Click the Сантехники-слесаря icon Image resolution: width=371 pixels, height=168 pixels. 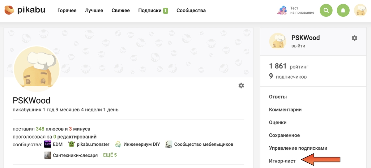click(48, 155)
